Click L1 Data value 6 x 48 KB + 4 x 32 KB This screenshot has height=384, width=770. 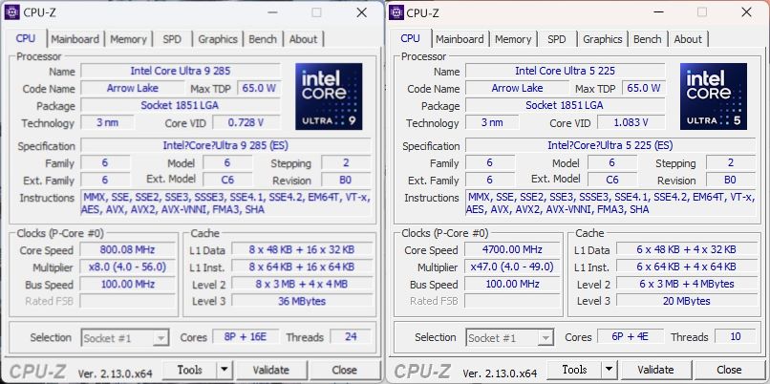(x=687, y=249)
